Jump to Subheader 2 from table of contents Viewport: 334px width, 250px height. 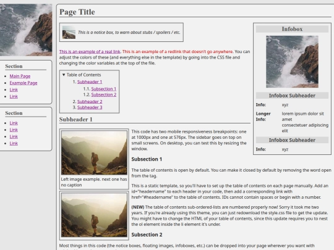[90, 102]
